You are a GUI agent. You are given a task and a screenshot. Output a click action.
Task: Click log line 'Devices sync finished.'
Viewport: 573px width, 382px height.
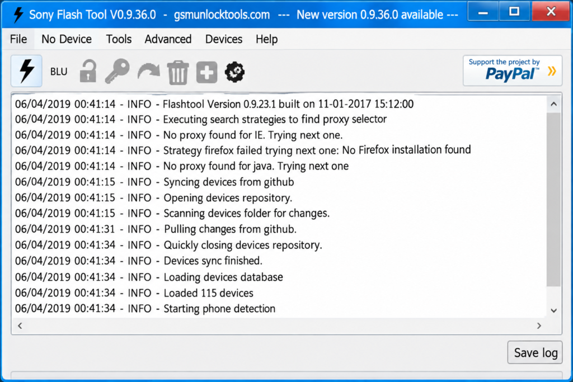[139, 261]
